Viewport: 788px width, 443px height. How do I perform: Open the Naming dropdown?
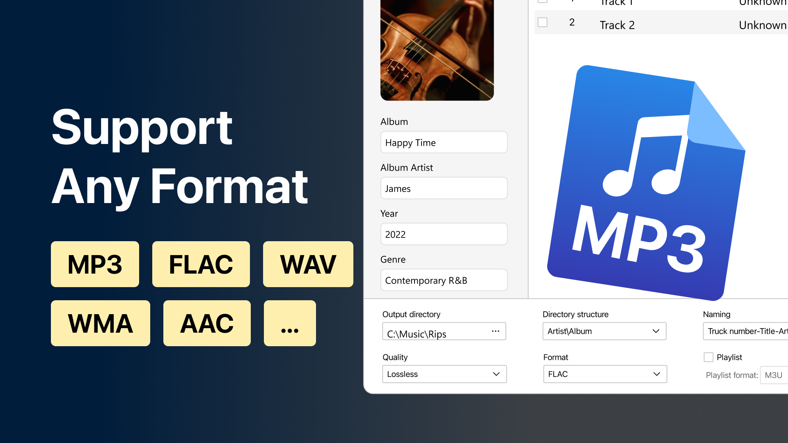point(745,331)
